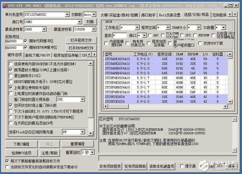
Task: Click the 下载/编程 button
Action: [x=22, y=144]
